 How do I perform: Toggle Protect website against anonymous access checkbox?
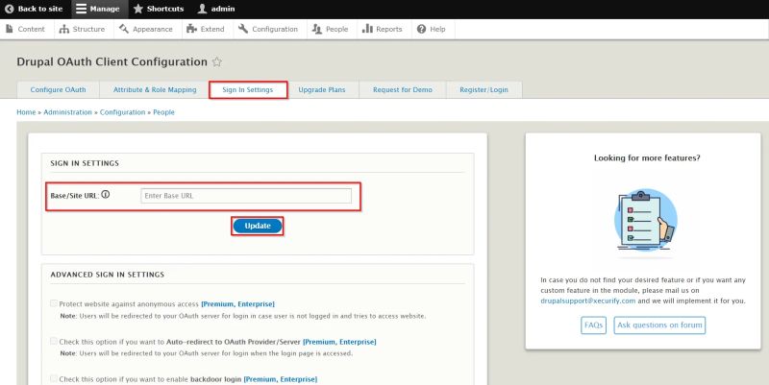pos(54,303)
